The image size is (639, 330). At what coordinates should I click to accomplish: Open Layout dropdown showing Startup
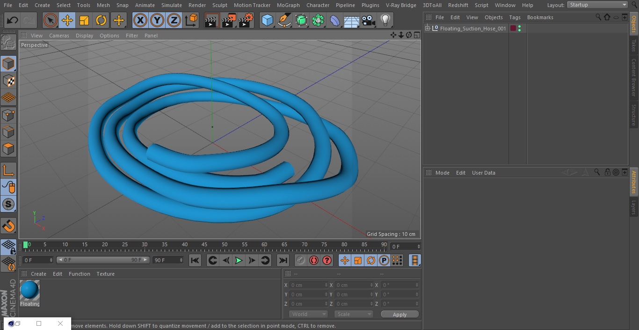coord(597,5)
